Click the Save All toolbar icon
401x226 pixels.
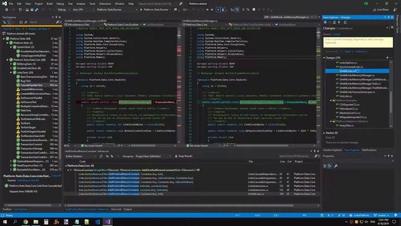(x=36, y=10)
